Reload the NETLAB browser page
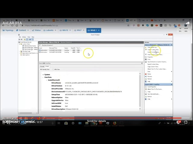Screen dimensions: 193x144 point(12,25)
